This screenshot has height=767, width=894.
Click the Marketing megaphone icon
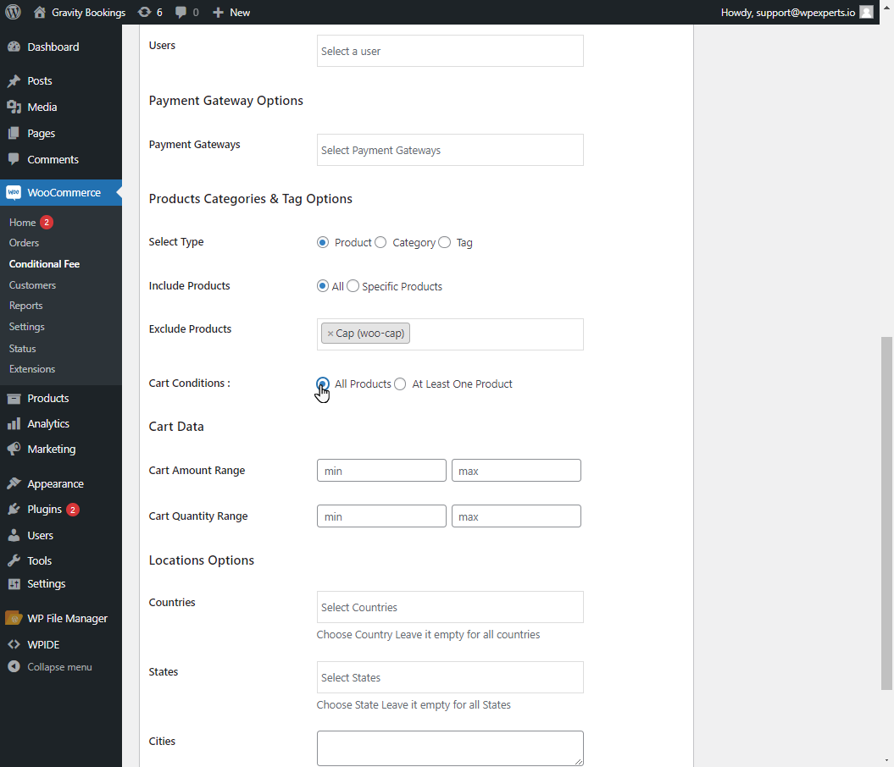14,450
